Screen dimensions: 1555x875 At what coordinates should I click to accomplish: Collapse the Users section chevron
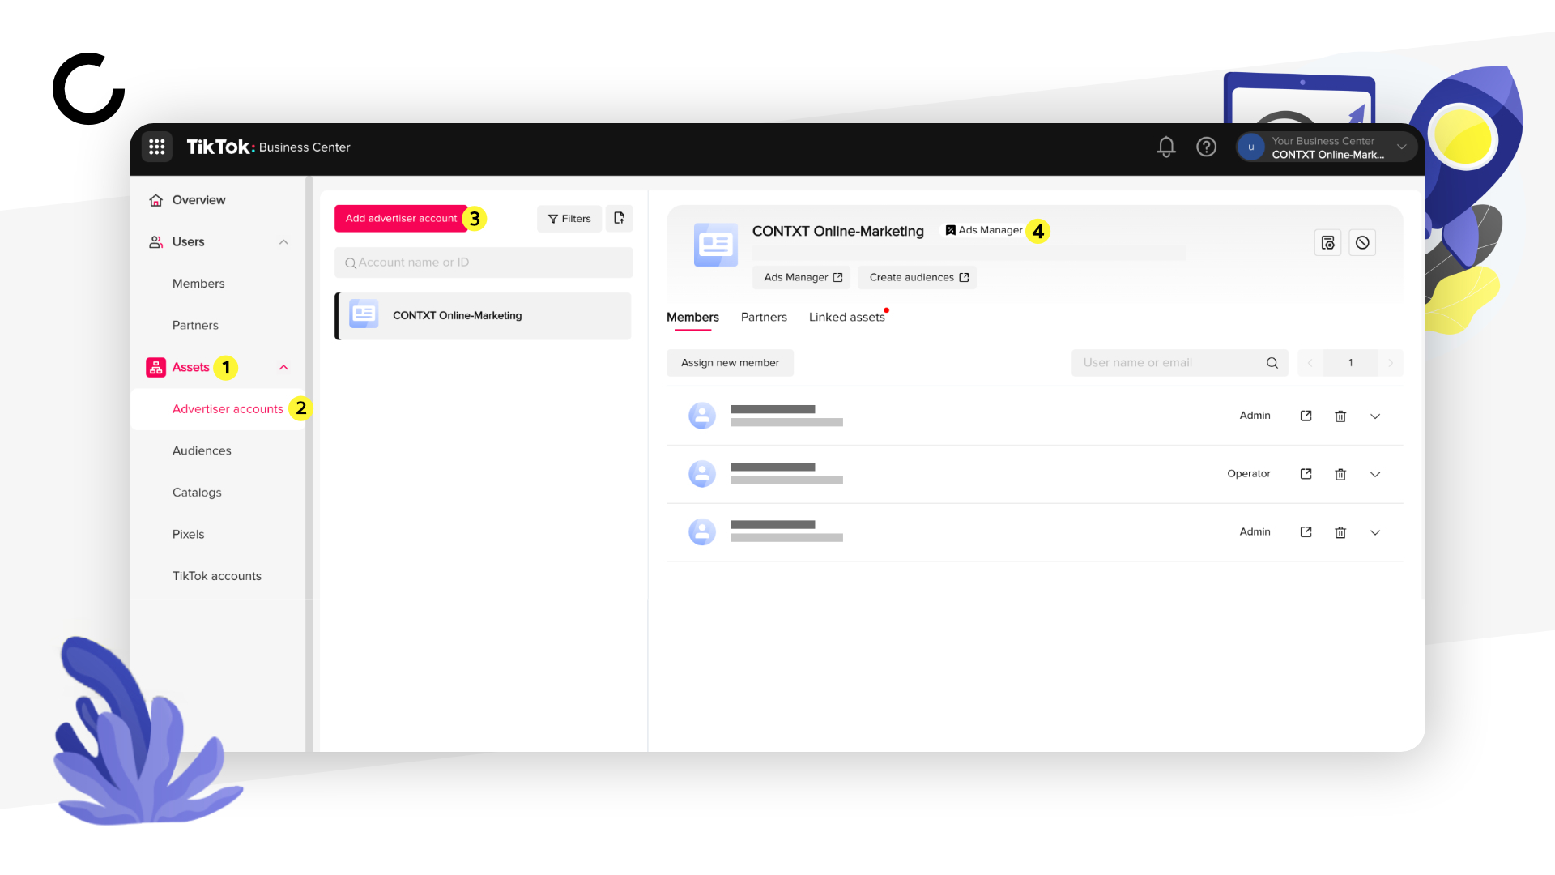pyautogui.click(x=283, y=242)
